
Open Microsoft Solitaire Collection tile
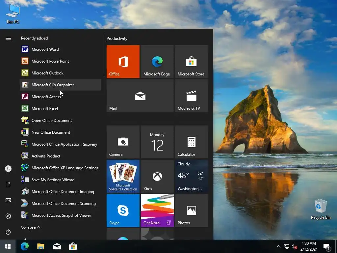[x=123, y=176]
